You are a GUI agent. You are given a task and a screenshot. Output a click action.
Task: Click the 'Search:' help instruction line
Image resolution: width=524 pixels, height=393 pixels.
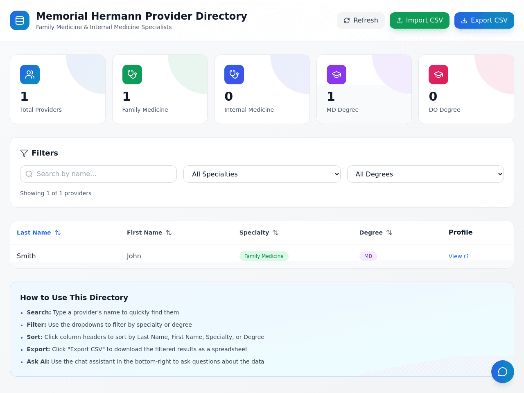tap(103, 312)
